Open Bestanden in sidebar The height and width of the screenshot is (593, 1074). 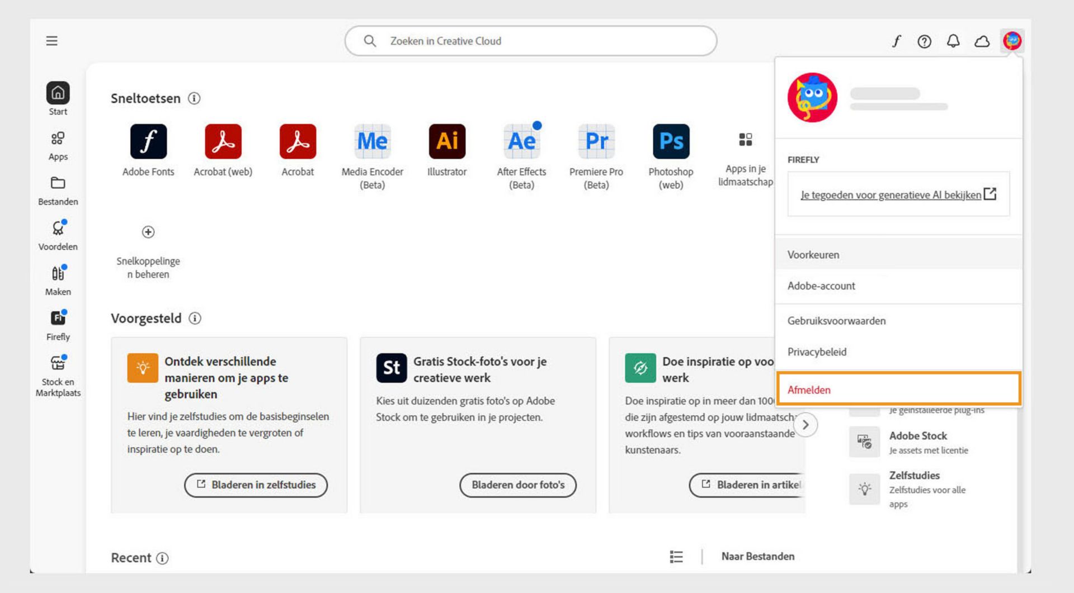(x=58, y=191)
